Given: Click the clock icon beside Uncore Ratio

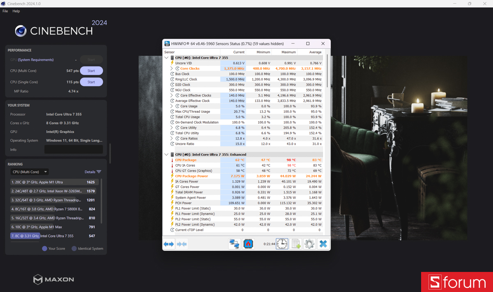Looking at the screenshot, I should 173,144.
